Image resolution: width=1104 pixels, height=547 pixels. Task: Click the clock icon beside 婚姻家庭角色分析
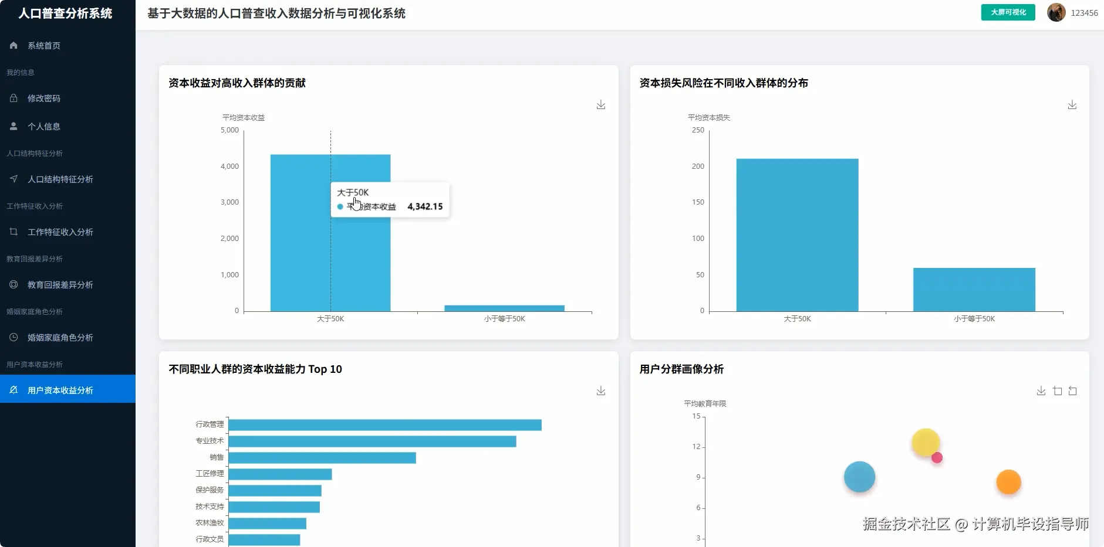pyautogui.click(x=13, y=337)
